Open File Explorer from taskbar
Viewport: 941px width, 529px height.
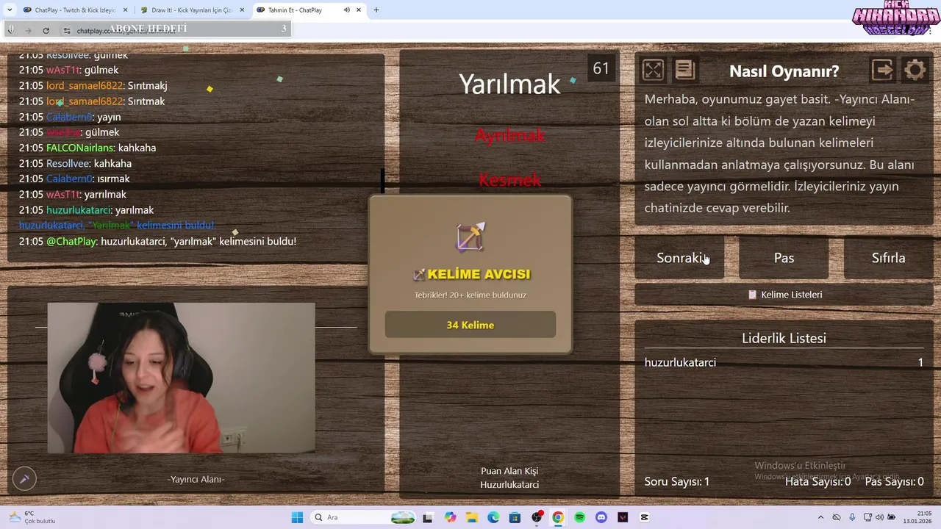point(471,517)
